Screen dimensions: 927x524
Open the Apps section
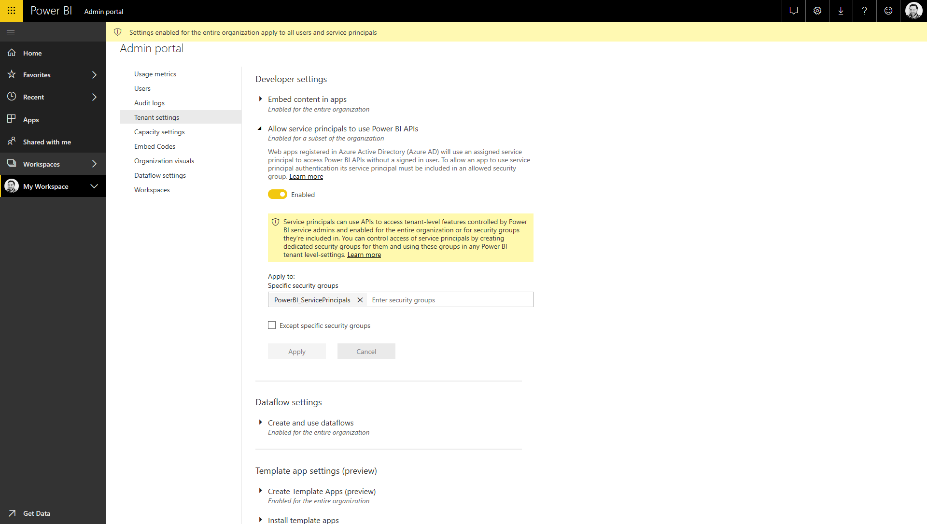click(30, 120)
